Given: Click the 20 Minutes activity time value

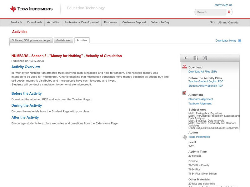Looking at the screenshot, I should 195,156.
